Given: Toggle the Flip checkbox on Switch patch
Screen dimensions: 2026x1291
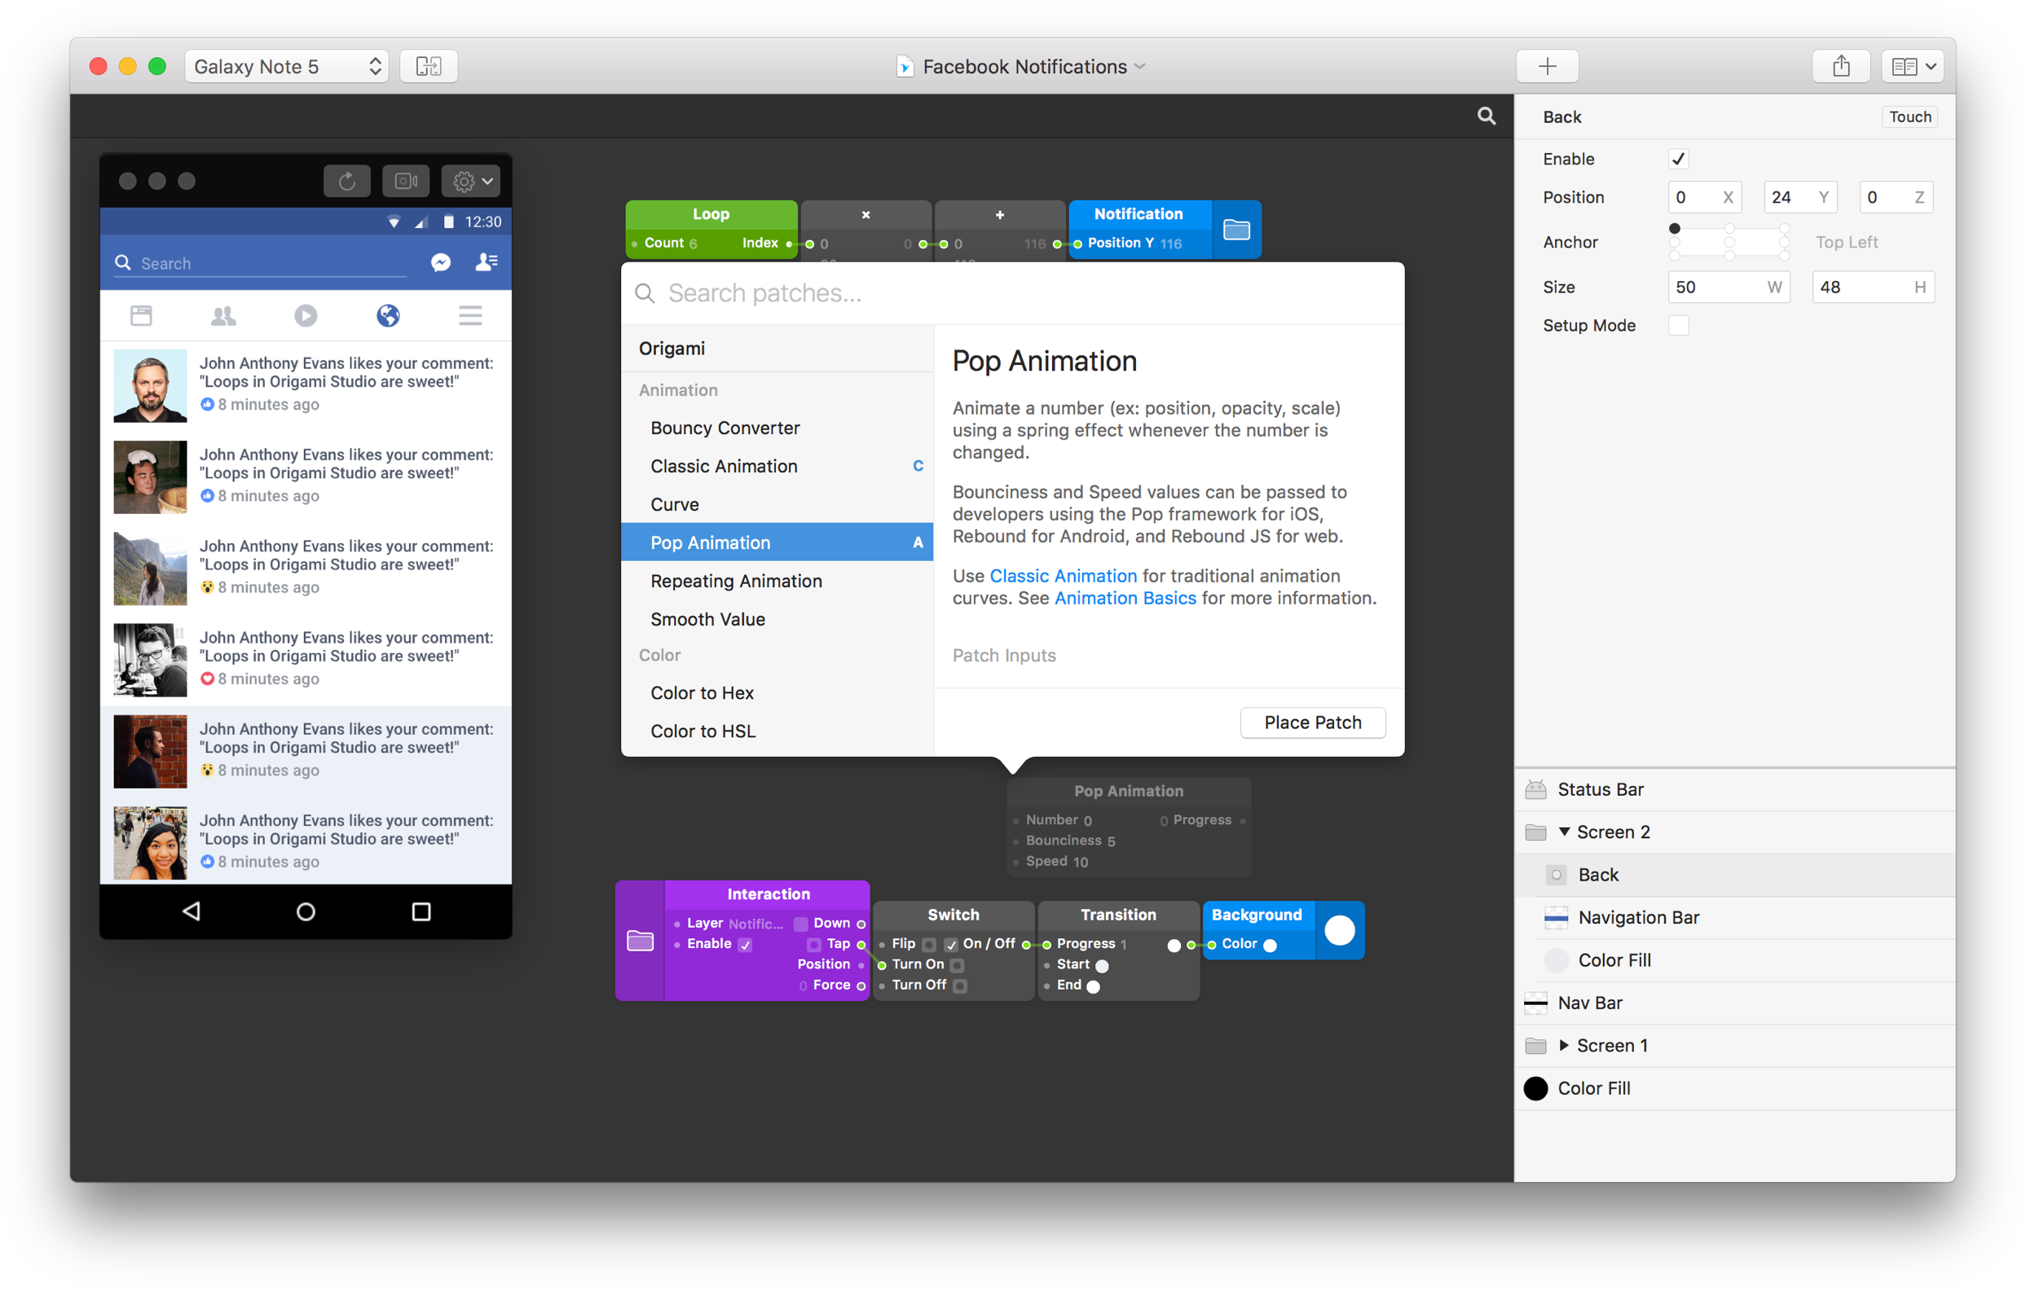Looking at the screenshot, I should tap(929, 945).
